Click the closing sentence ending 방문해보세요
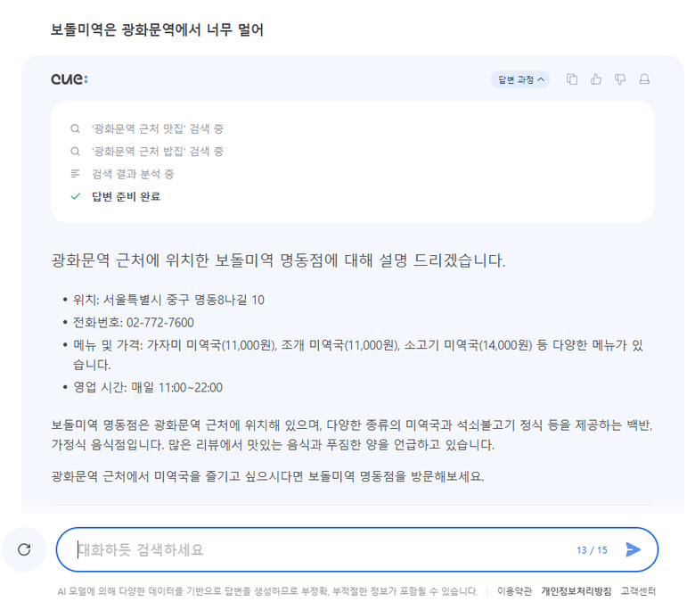Viewport: 695px width, 610px height. pos(267,476)
